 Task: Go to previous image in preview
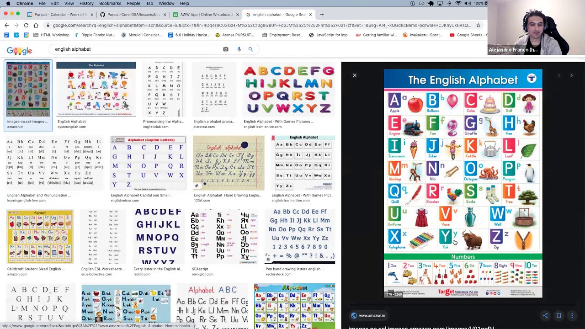click(x=559, y=75)
